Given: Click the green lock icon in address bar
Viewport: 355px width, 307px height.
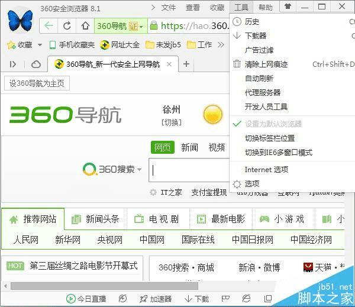Looking at the screenshot, I should coord(154,25).
